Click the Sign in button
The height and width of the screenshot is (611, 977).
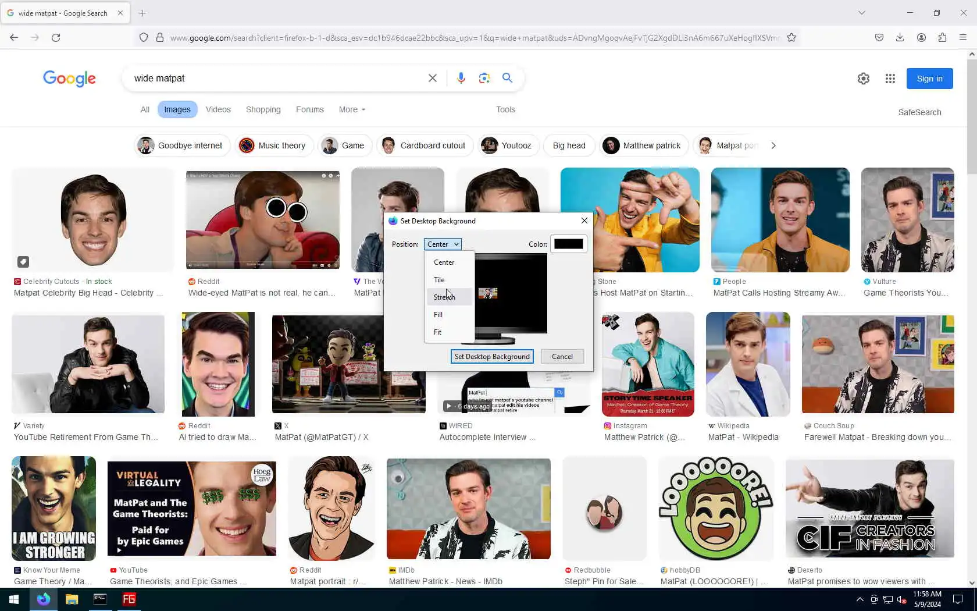(x=929, y=79)
